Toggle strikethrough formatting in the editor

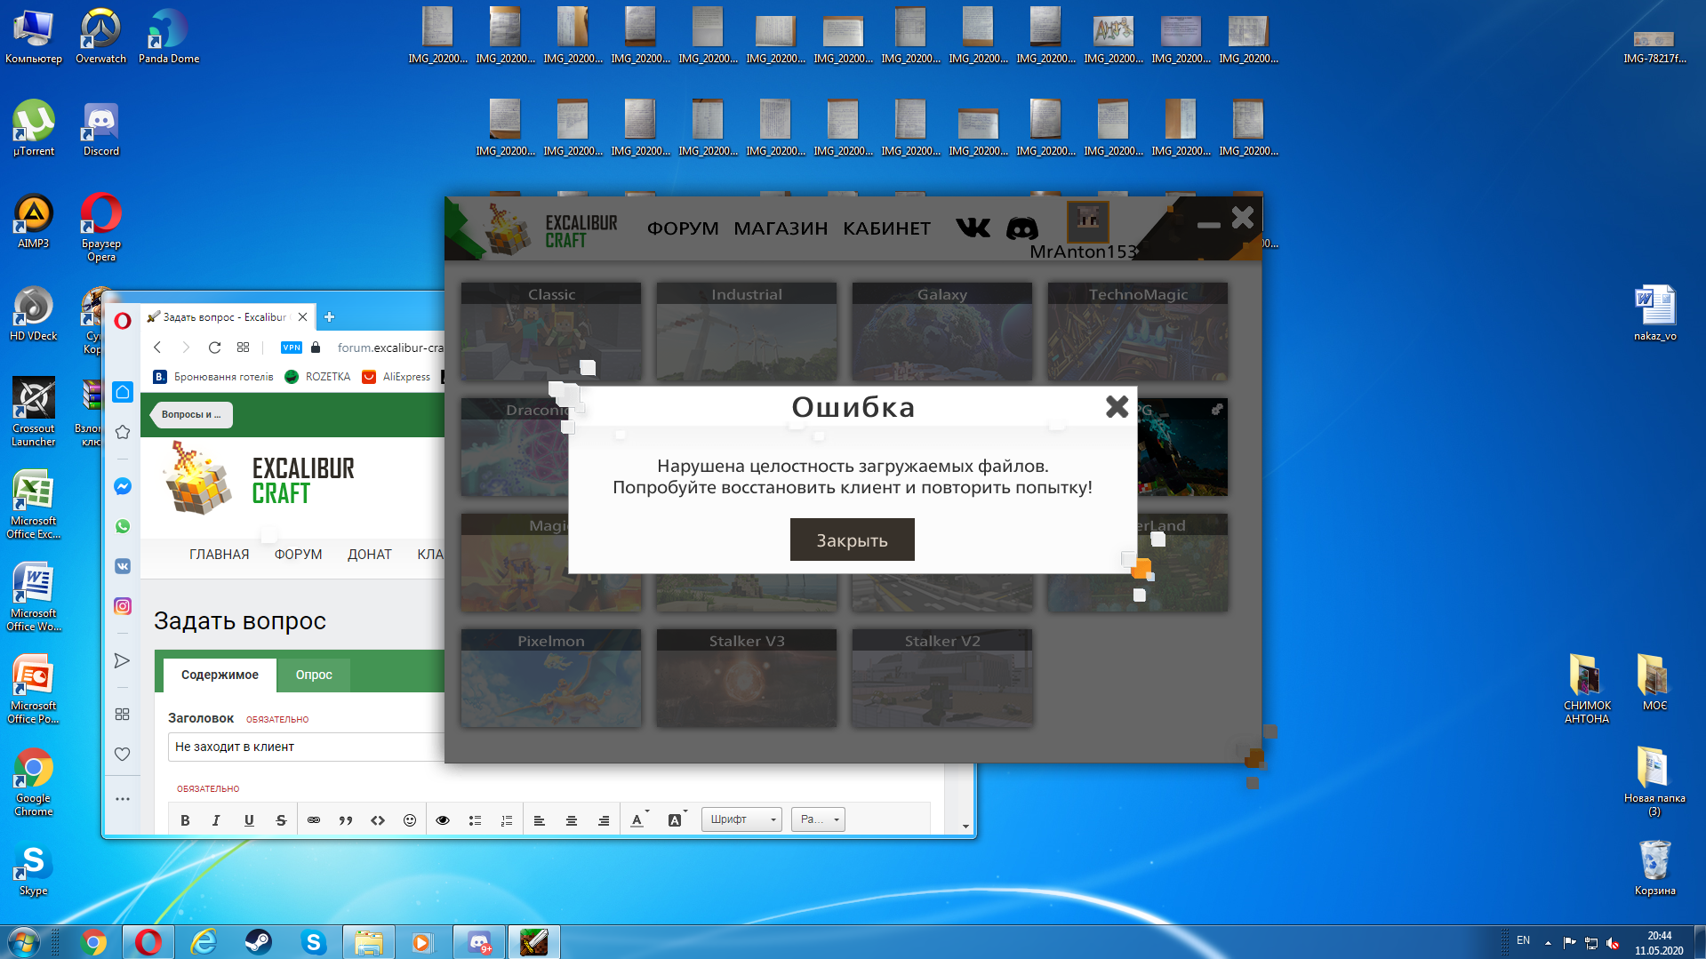point(281,820)
